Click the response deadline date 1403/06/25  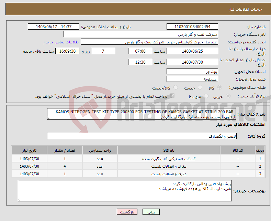tap(192, 51)
